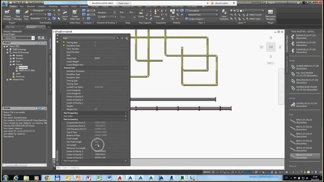Click the Insulation Thickness property row

coord(95,71)
